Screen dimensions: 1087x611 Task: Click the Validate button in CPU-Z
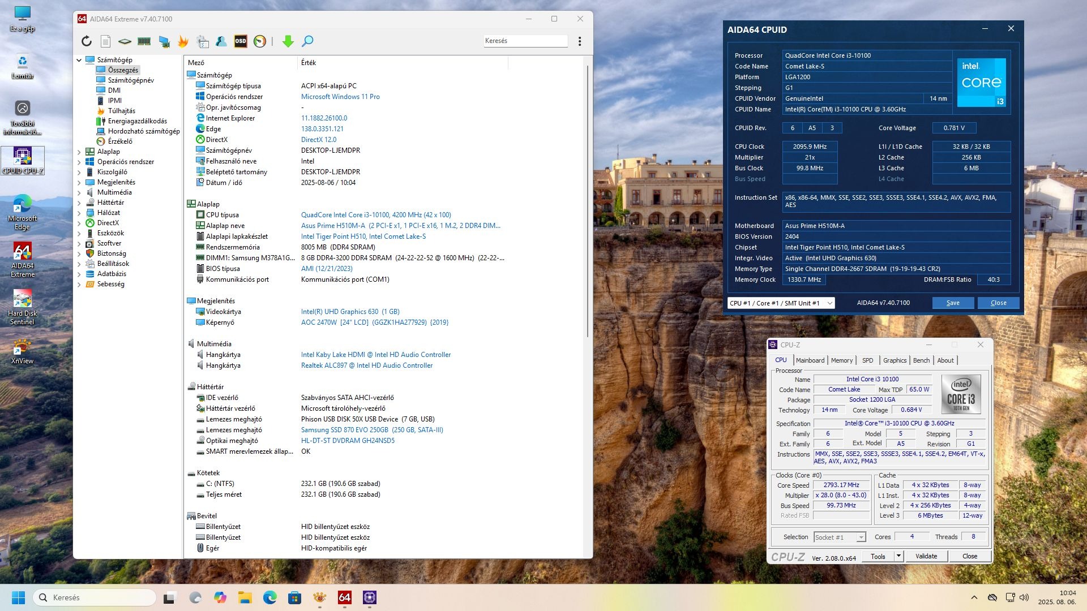tap(926, 556)
